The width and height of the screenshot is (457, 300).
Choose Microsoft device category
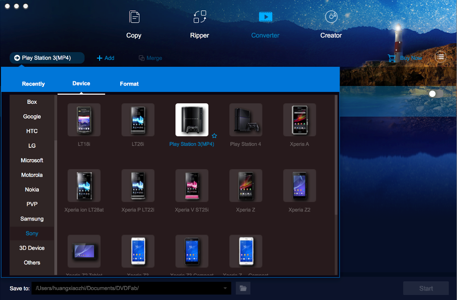pyautogui.click(x=32, y=160)
